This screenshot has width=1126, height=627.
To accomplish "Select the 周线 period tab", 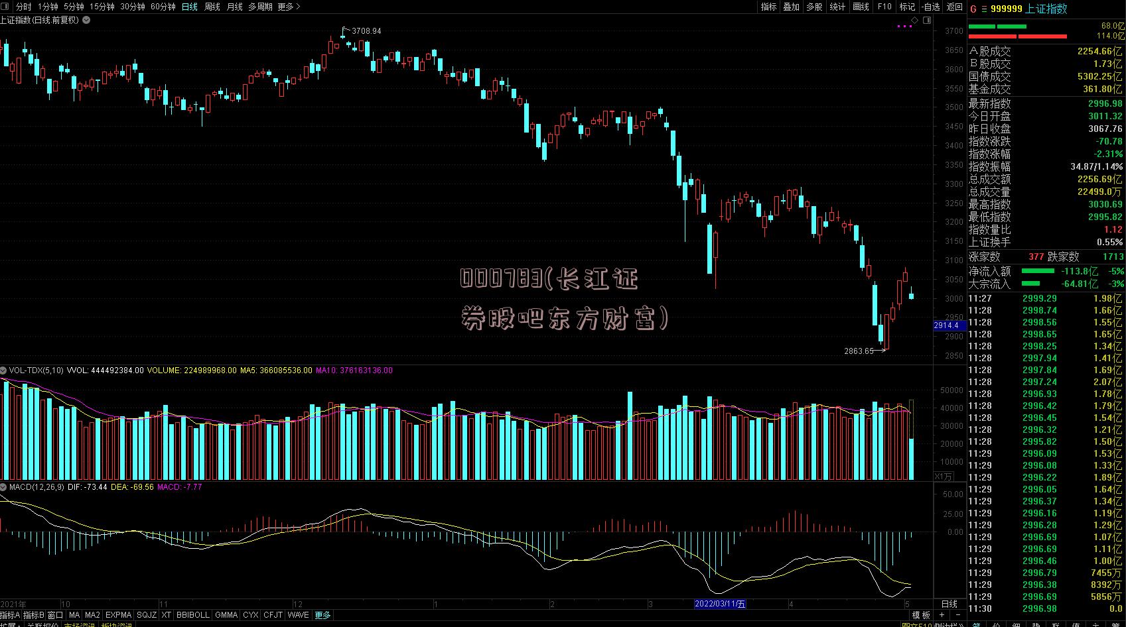I will (212, 7).
